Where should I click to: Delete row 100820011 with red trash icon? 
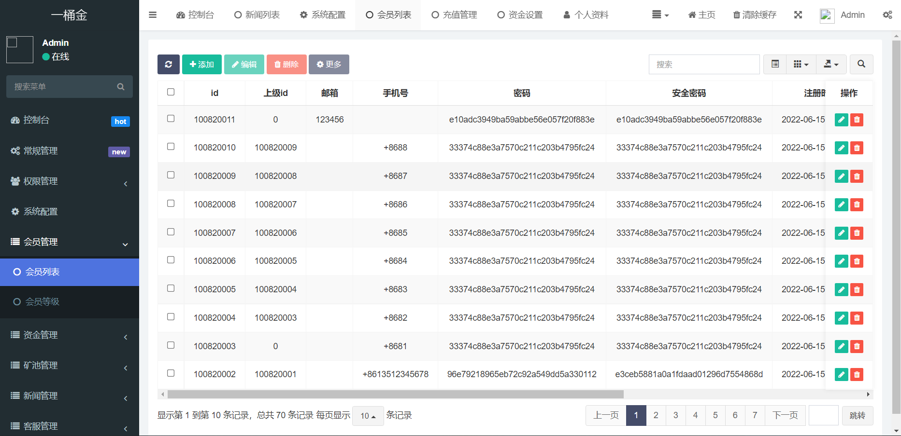(x=857, y=120)
